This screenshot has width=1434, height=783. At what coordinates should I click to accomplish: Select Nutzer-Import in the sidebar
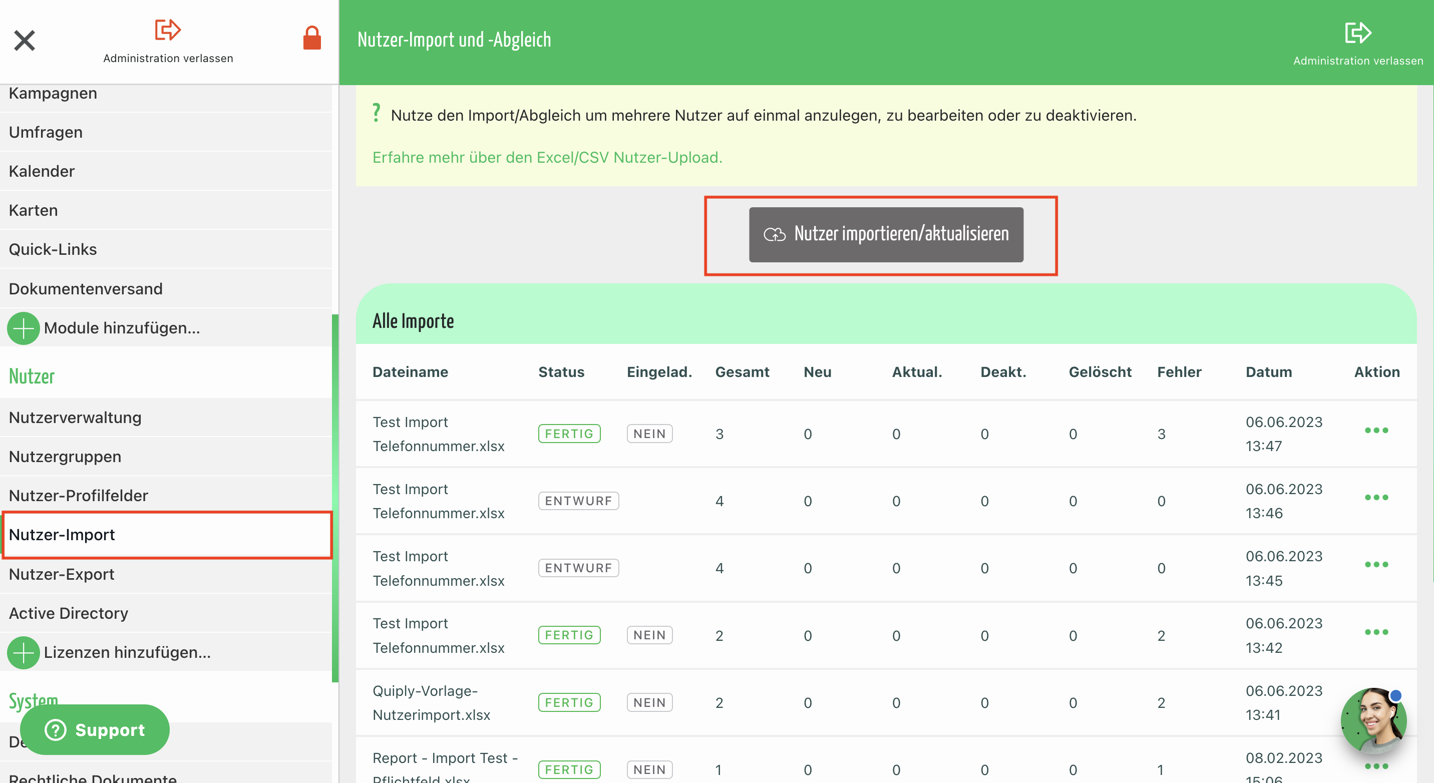[166, 535]
